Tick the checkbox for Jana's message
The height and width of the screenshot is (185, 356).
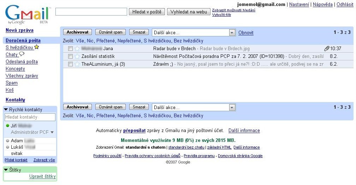point(70,49)
